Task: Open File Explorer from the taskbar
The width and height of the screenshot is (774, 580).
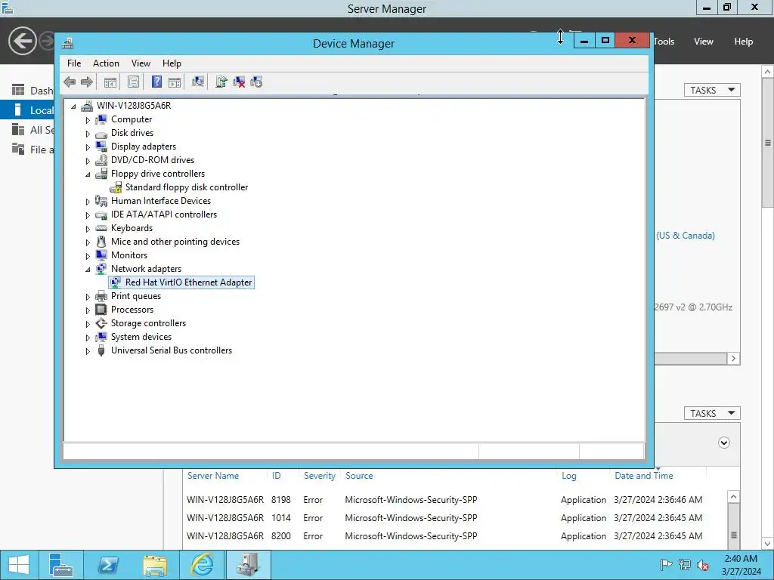Action: point(155,565)
